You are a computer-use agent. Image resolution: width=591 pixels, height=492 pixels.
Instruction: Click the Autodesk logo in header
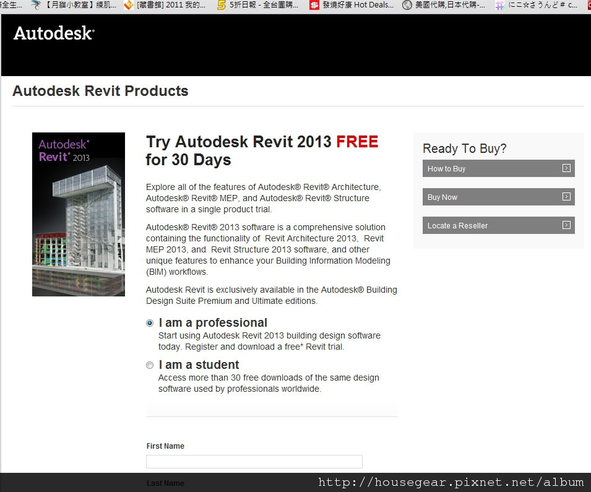coord(54,33)
